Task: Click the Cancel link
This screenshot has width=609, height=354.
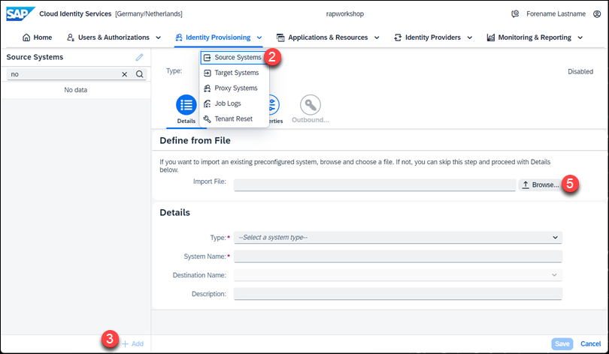Action: [590, 344]
